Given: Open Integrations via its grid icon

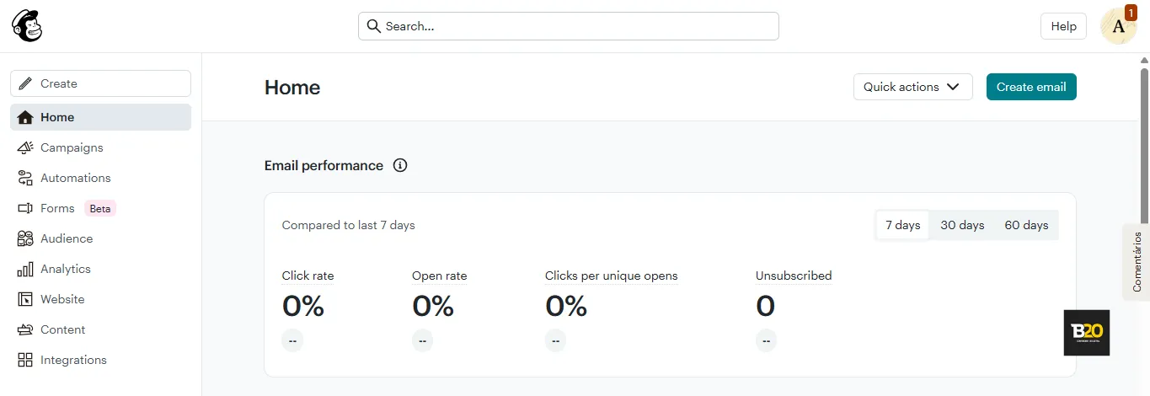Looking at the screenshot, I should pos(25,360).
